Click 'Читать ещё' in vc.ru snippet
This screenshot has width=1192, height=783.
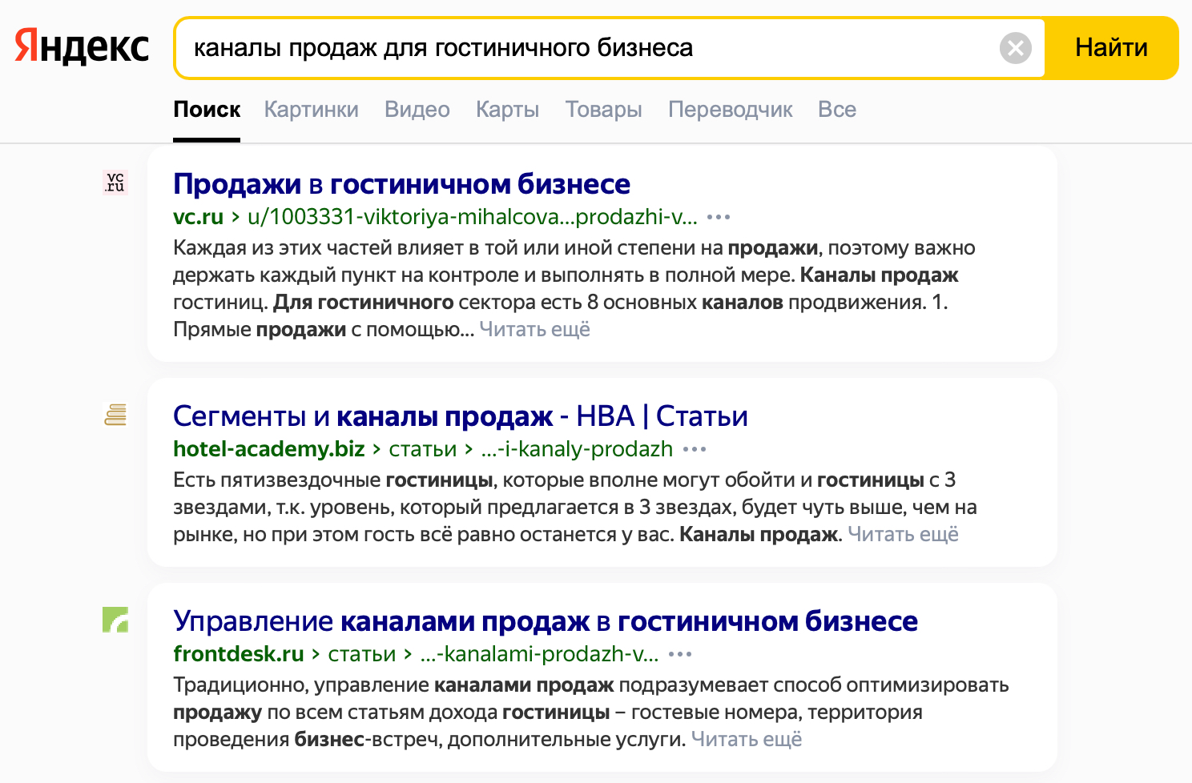[x=534, y=329]
